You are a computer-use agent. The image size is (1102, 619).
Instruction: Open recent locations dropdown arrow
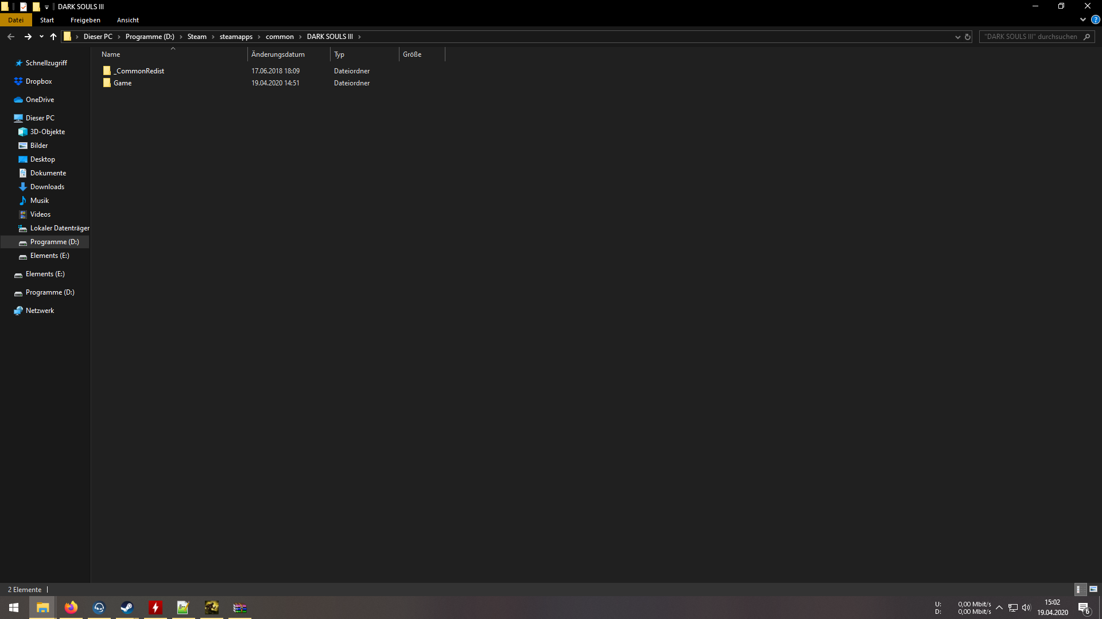(41, 37)
